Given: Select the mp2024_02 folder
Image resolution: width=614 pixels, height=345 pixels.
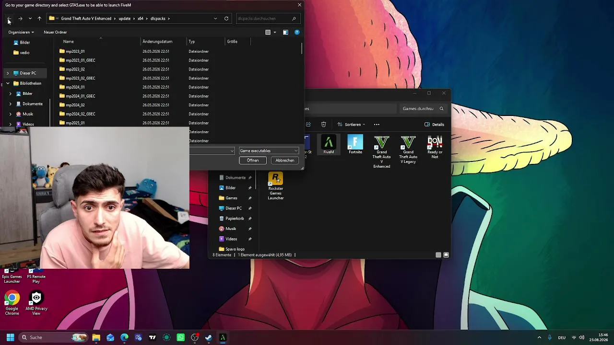Looking at the screenshot, I should pyautogui.click(x=75, y=105).
